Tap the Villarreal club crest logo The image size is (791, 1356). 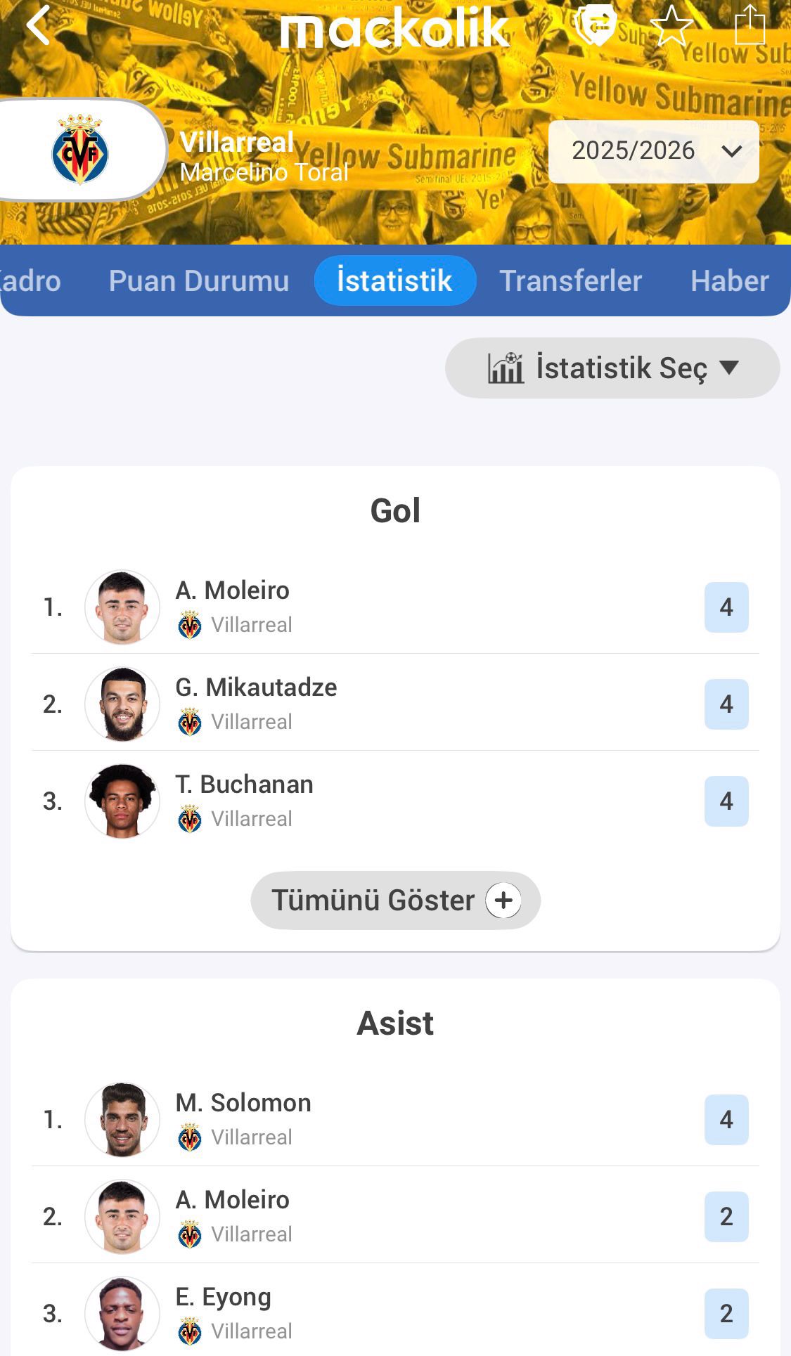point(80,150)
